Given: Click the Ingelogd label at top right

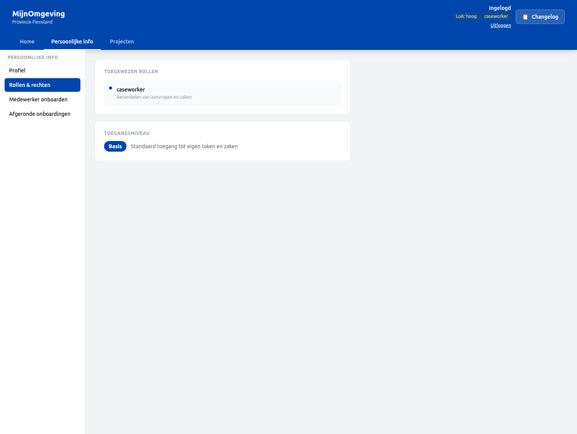Looking at the screenshot, I should [x=500, y=8].
